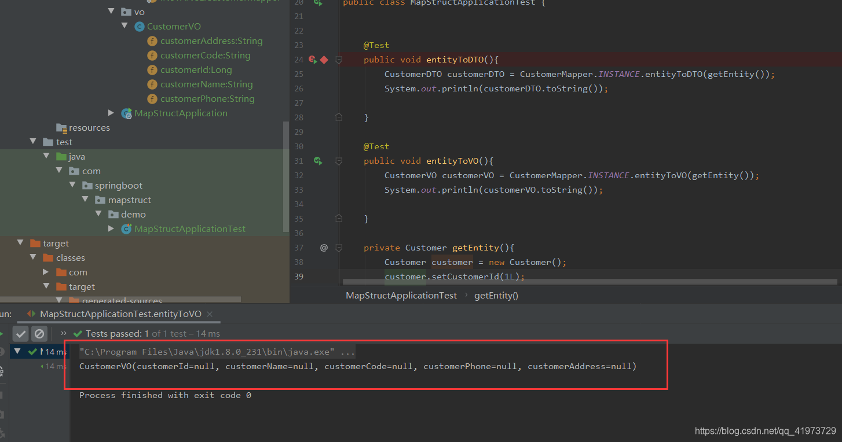This screenshot has width=842, height=442.
Task: Select the customerAddress:String field
Action: [x=211, y=40]
